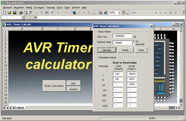Click the Spelling check icon
This screenshot has width=186, height=121.
[31, 13]
